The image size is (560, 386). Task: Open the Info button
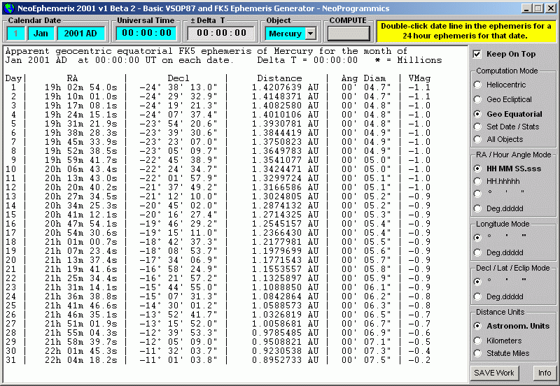click(543, 373)
